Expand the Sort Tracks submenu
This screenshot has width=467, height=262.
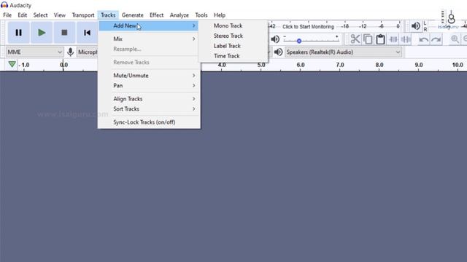pos(149,108)
